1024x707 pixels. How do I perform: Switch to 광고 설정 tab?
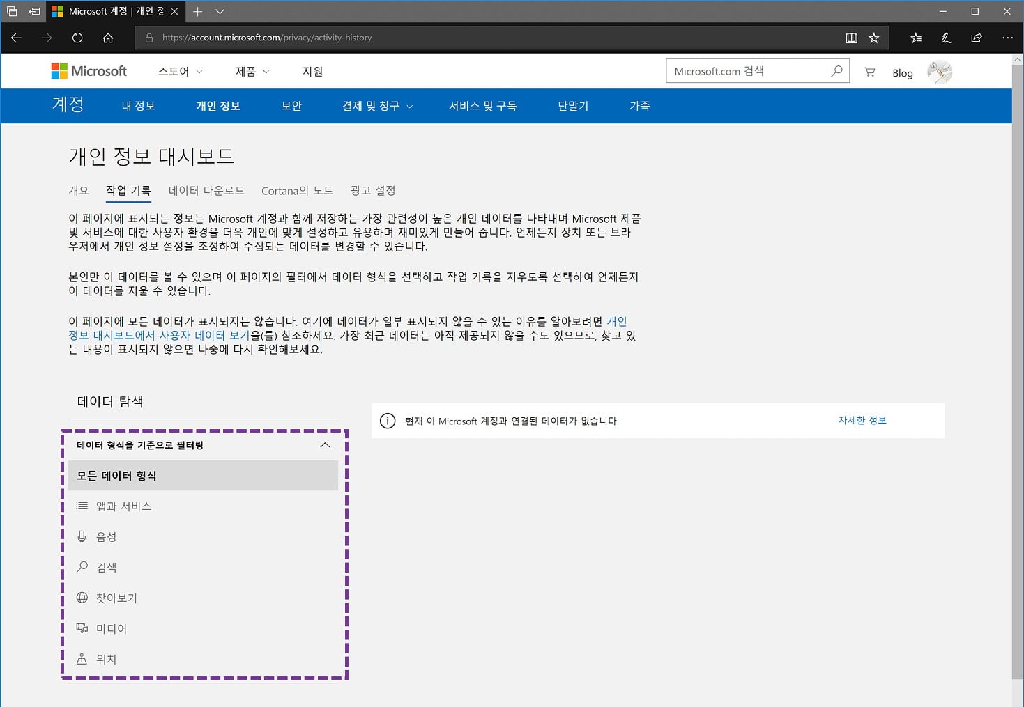pos(373,190)
